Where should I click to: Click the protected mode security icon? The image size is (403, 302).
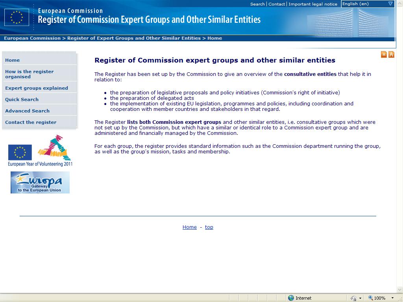tap(353, 298)
